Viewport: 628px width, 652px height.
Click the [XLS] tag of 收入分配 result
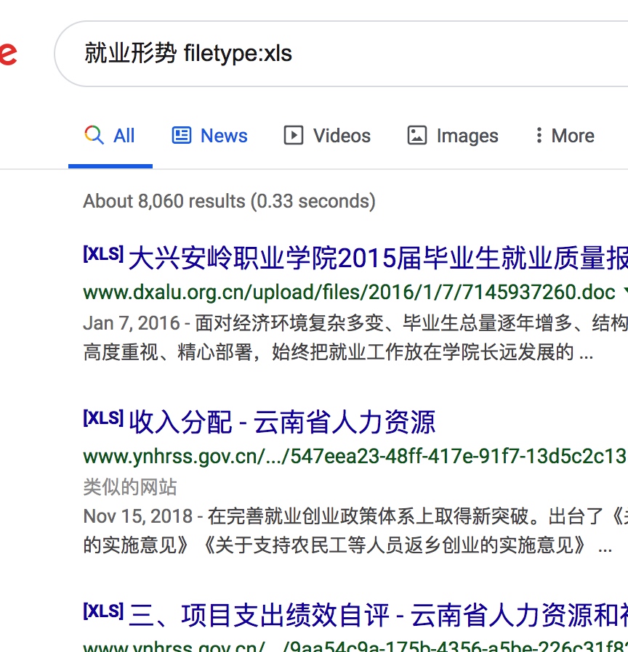click(102, 419)
